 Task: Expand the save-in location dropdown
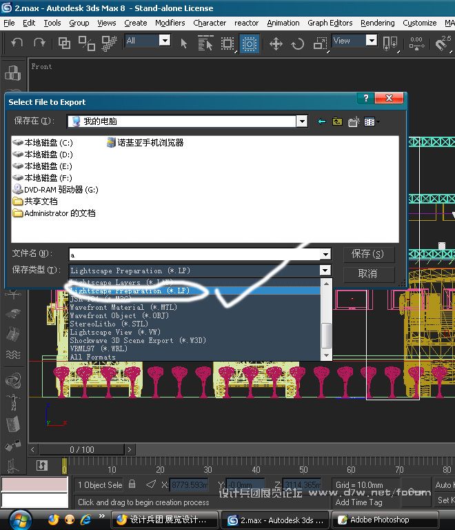pos(302,121)
